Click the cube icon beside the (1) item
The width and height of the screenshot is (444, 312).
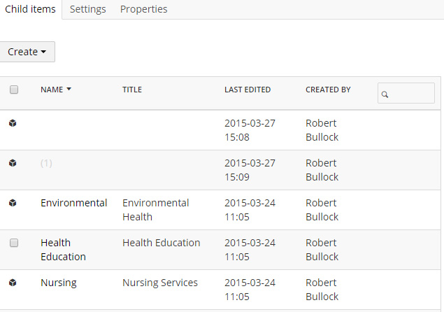(x=13, y=163)
